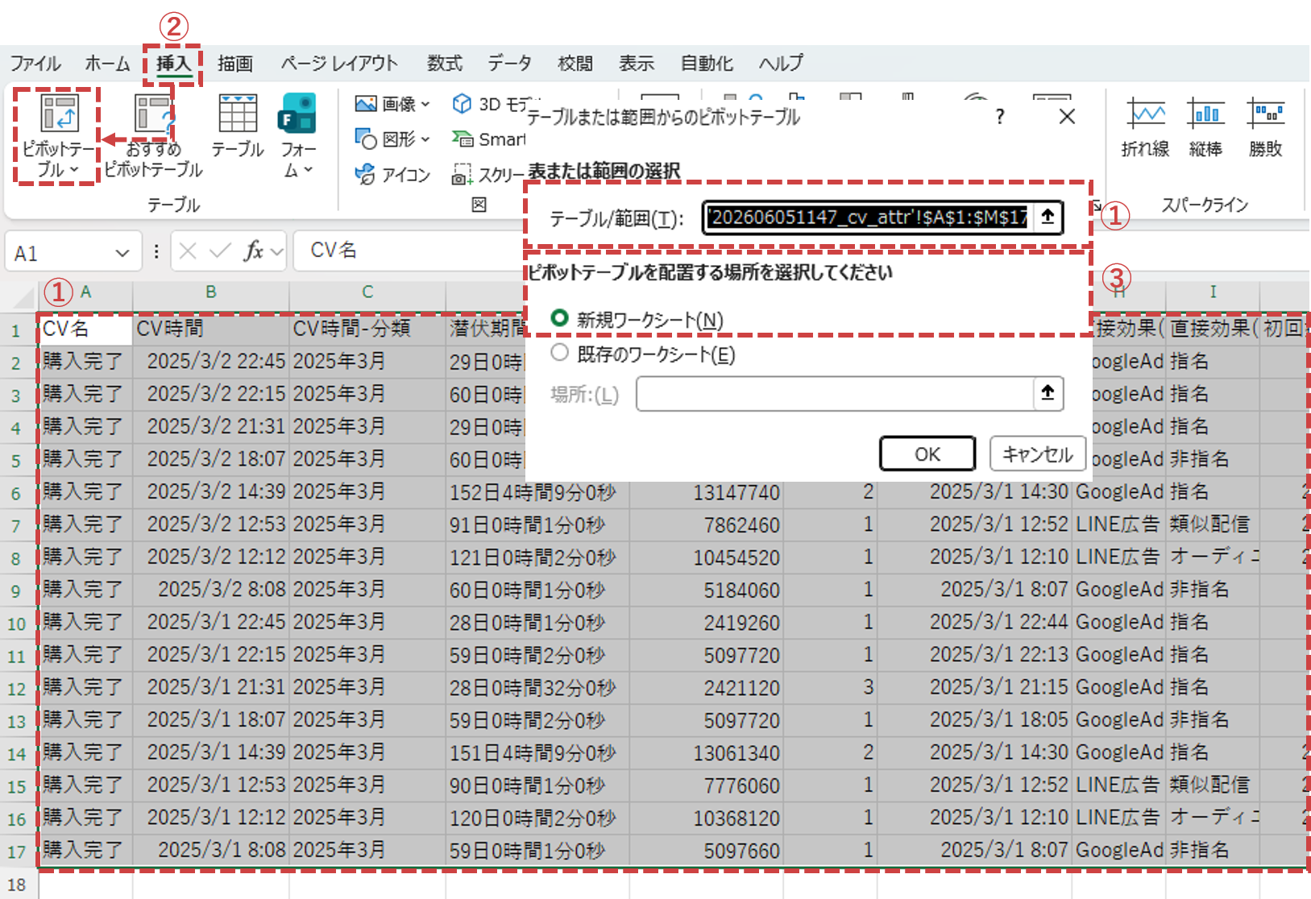Click the range picker arrow for 場所
This screenshot has width=1311, height=899.
coord(1047,393)
